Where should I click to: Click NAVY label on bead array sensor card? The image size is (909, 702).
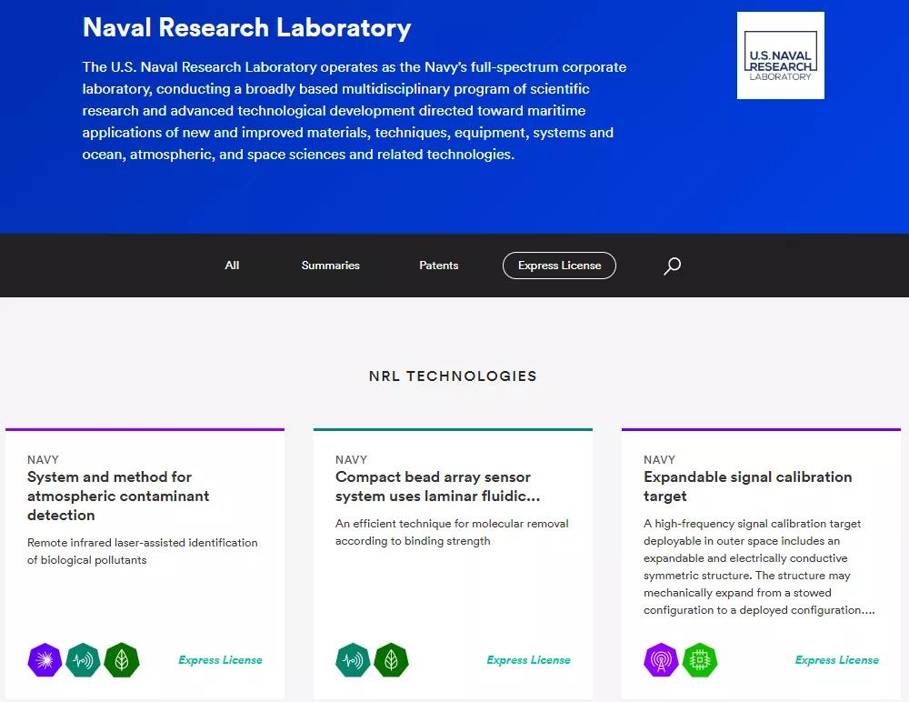(351, 459)
